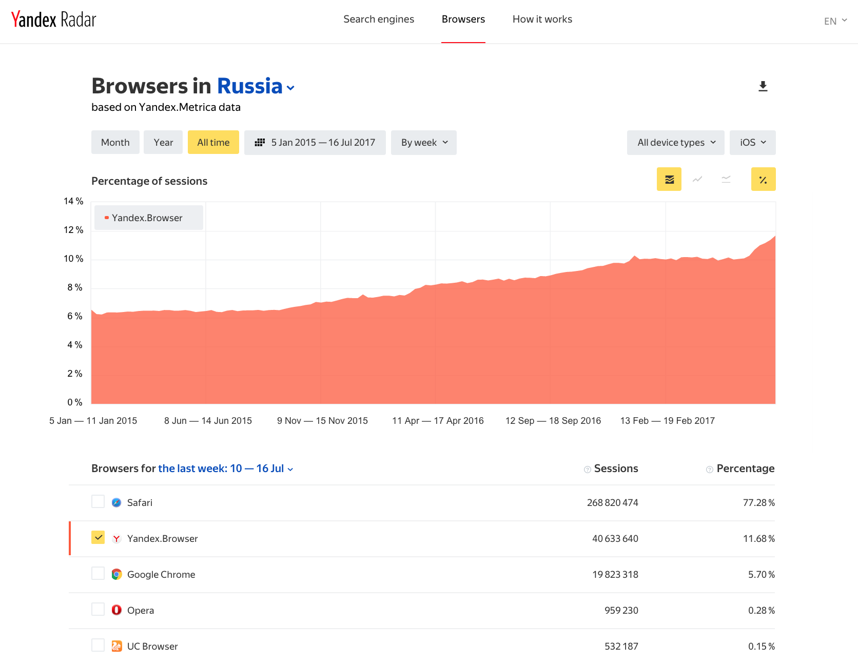Click the Opera browser icon
The width and height of the screenshot is (858, 663).
[116, 610]
